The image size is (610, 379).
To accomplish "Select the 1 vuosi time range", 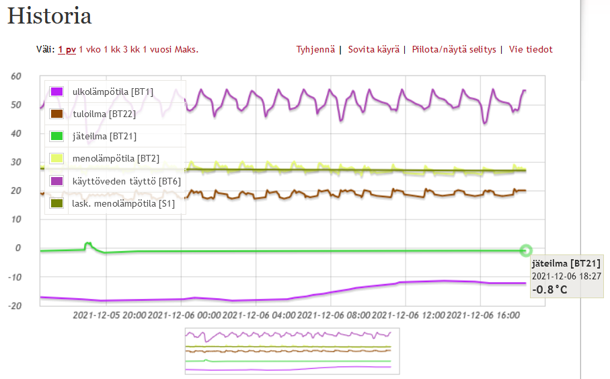I will (x=157, y=49).
